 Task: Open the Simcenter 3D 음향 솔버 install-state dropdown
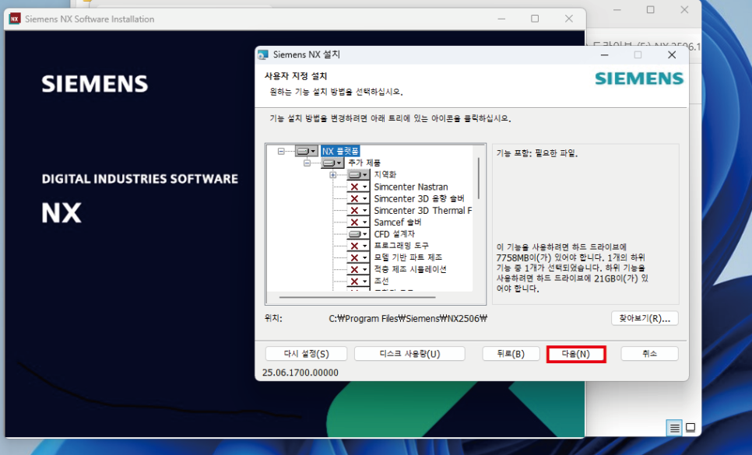pos(358,198)
